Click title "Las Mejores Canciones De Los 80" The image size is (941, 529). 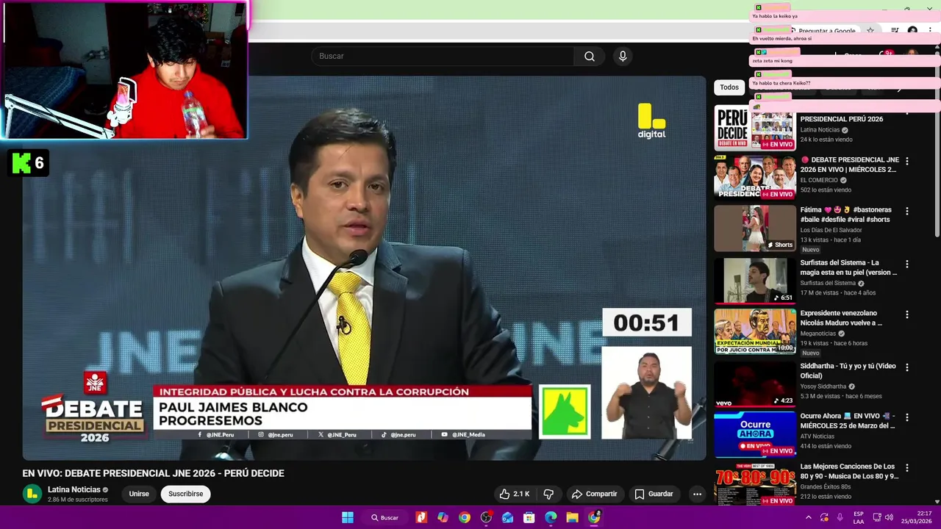tap(849, 472)
